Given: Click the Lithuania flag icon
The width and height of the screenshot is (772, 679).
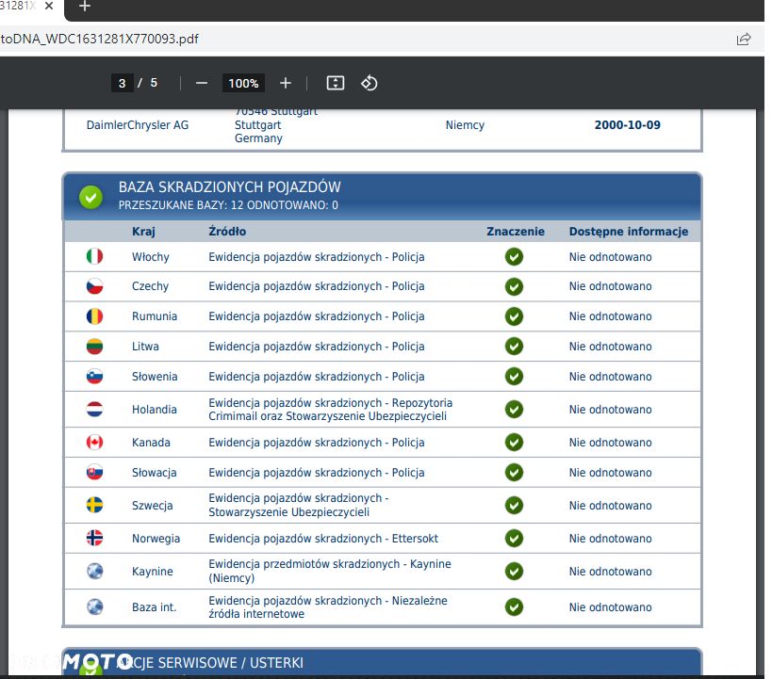Looking at the screenshot, I should click(94, 346).
